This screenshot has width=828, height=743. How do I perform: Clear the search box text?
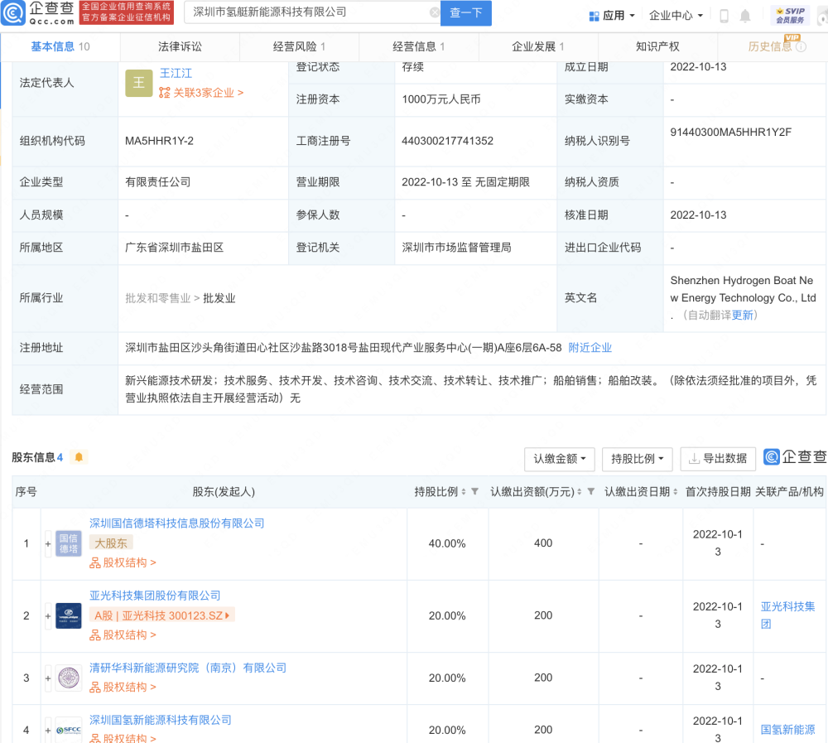[435, 12]
